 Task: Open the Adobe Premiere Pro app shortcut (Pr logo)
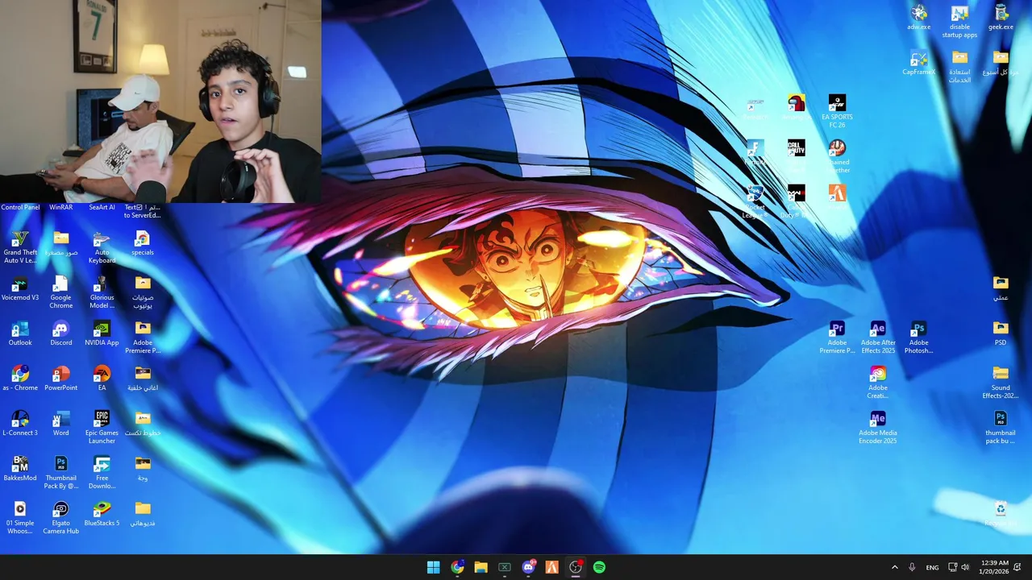[837, 338]
